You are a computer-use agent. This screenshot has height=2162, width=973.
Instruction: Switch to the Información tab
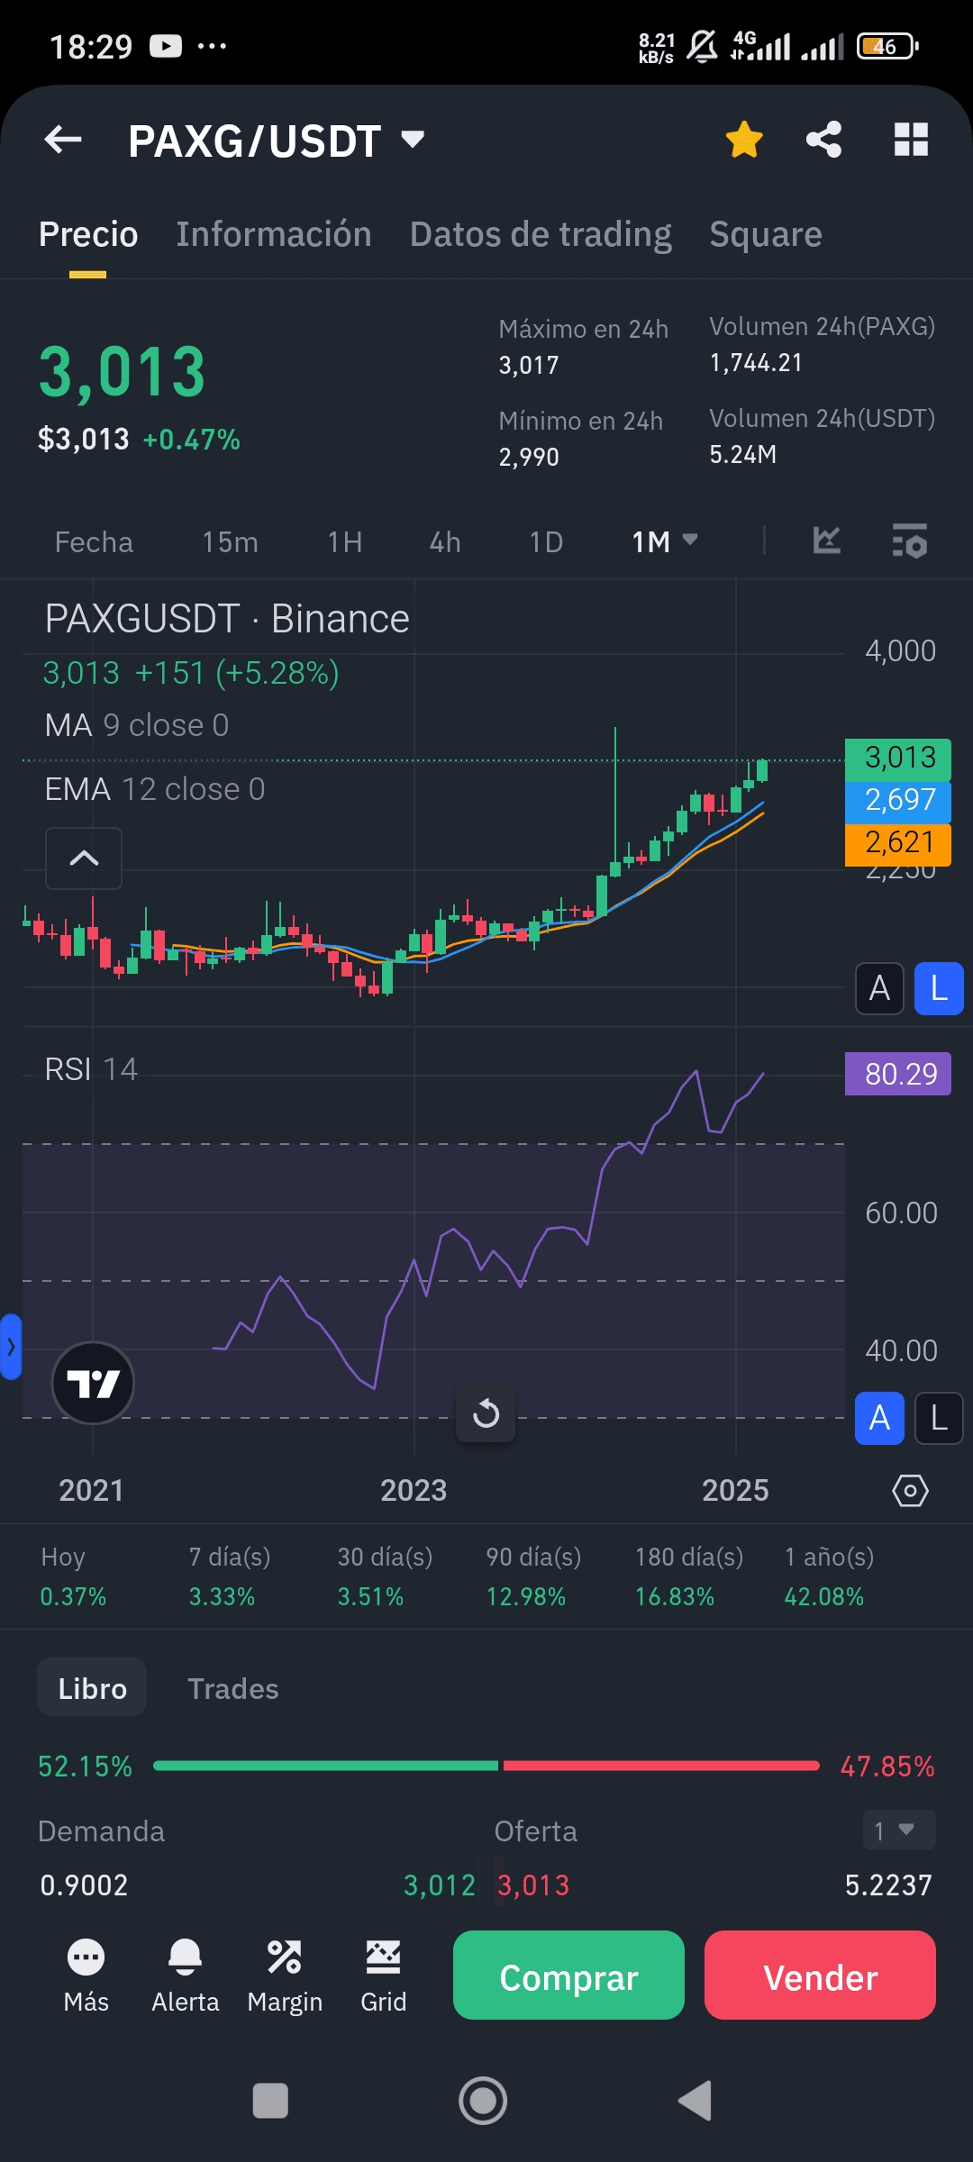[273, 234]
